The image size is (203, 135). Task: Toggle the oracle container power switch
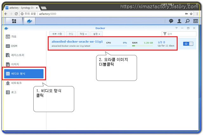188,44
